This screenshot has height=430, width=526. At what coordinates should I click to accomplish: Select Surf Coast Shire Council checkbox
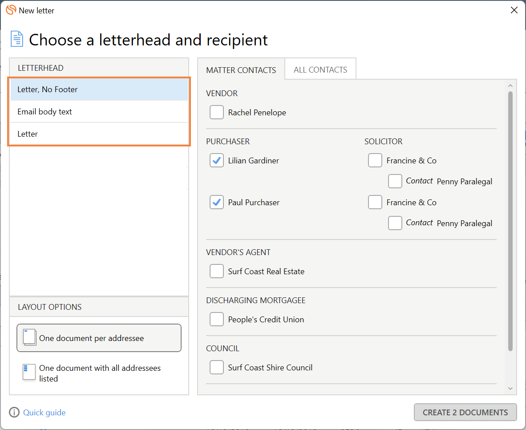coord(217,368)
